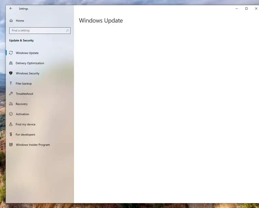259x208 pixels.
Task: Maximize the Settings window
Action: [x=246, y=8]
